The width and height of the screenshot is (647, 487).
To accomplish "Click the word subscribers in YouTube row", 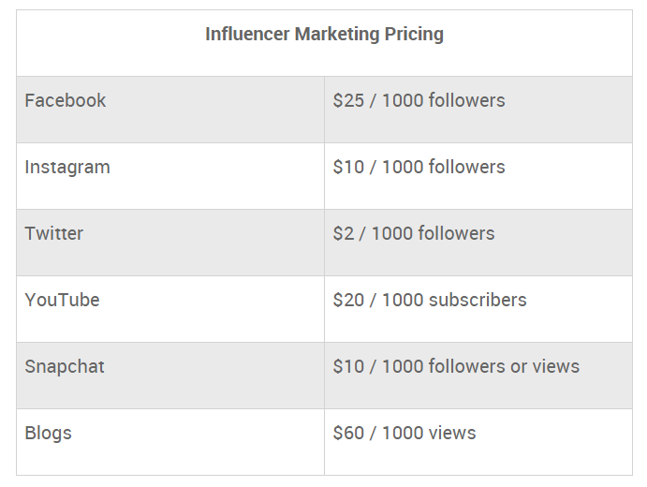I will (478, 300).
